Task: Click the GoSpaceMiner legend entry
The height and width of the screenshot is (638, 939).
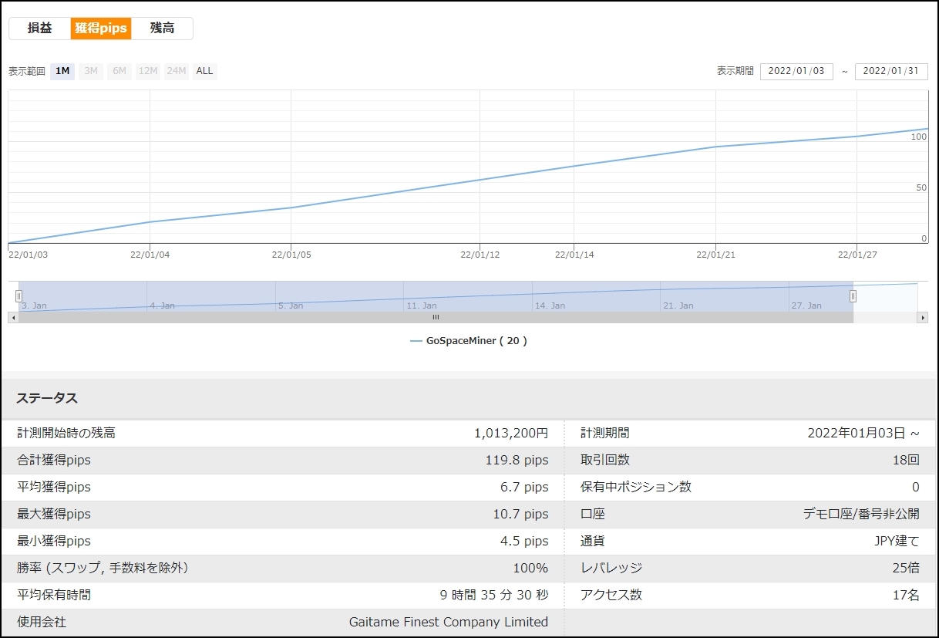Action: [x=470, y=340]
